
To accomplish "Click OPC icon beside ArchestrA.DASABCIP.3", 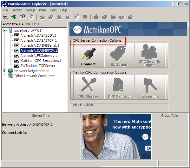I will pos(16,35).
